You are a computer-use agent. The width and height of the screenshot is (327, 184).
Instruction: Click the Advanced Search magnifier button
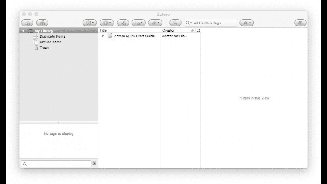pyautogui.click(x=175, y=23)
